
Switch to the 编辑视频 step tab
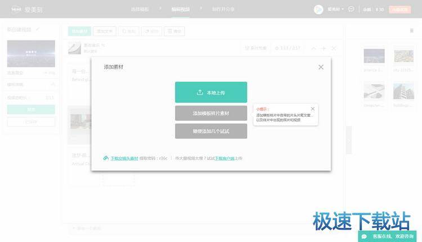click(x=180, y=10)
